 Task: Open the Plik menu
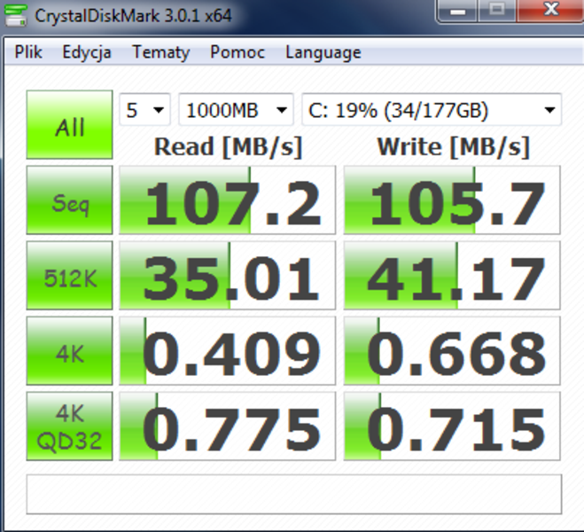click(x=28, y=52)
